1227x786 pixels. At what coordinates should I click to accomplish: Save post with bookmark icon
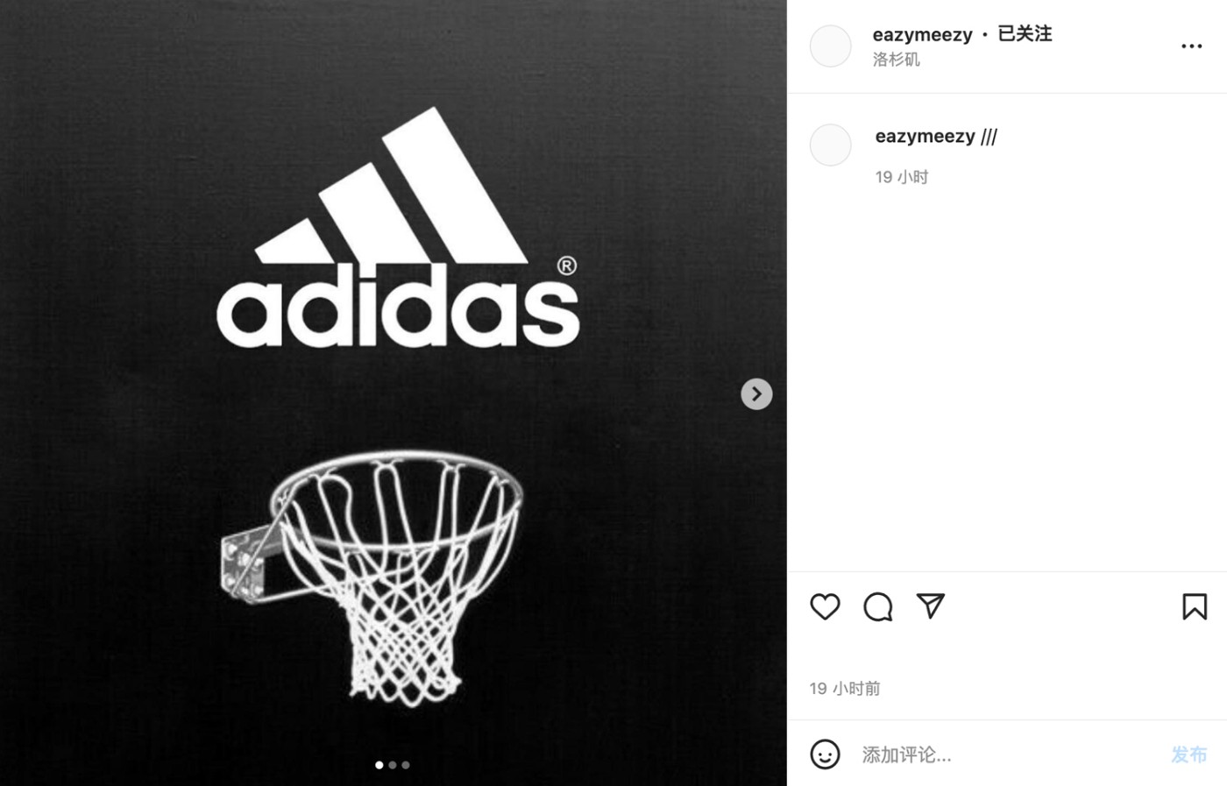(1195, 606)
